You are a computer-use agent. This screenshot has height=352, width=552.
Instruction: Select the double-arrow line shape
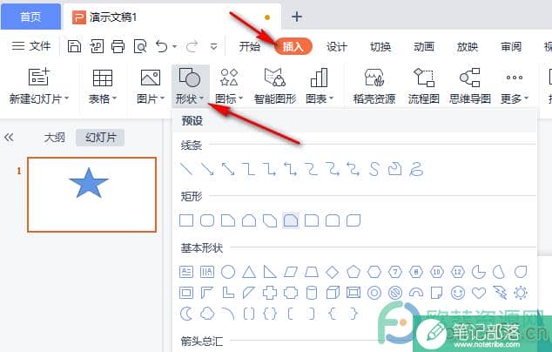(228, 169)
